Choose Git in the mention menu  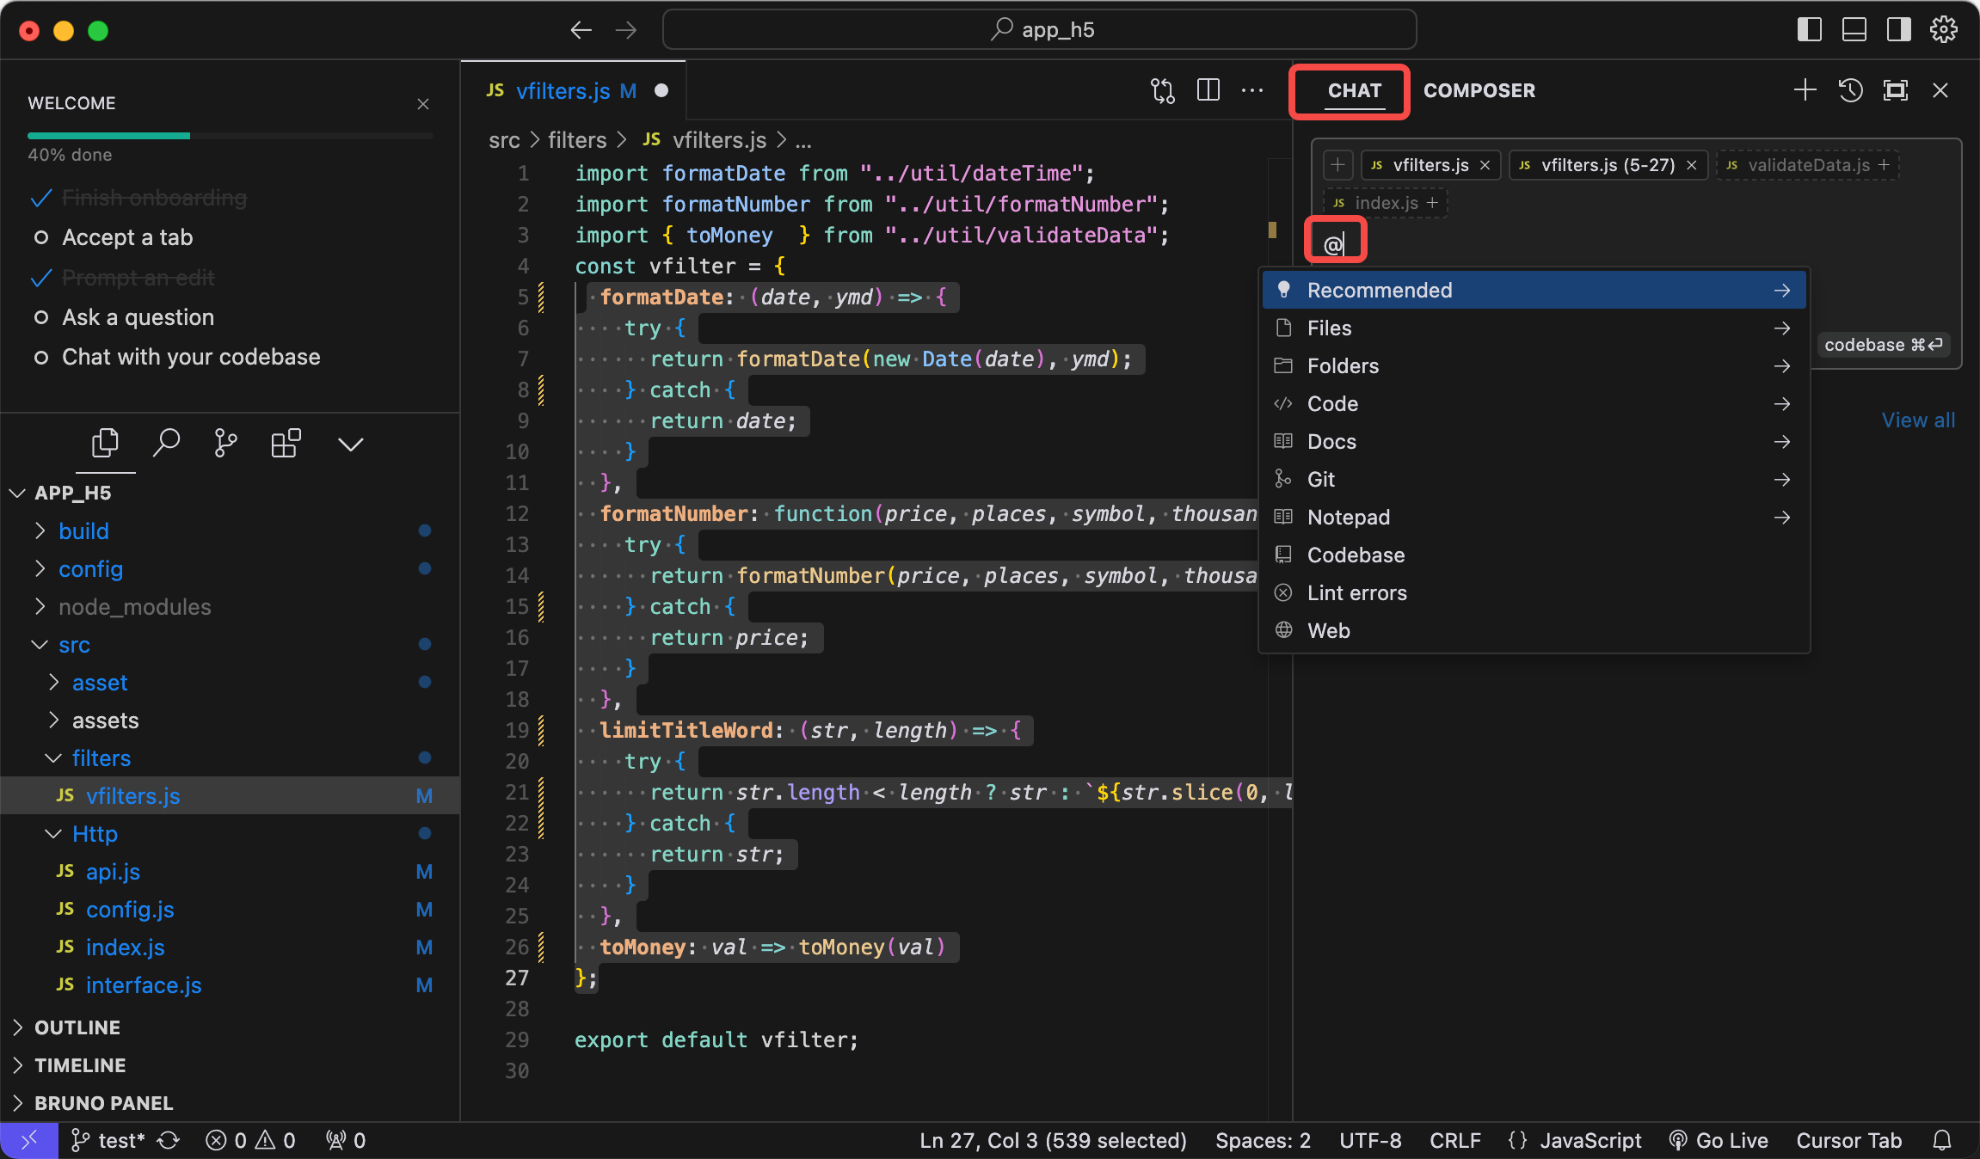(1534, 479)
